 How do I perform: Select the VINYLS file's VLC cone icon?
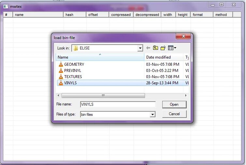[x=61, y=83]
